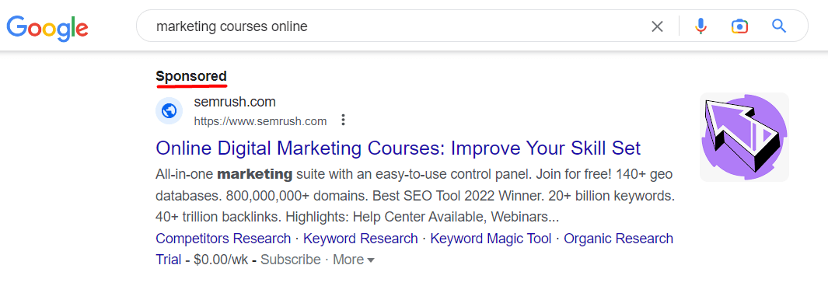The width and height of the screenshot is (828, 286).
Task: Clear the search box with the X icon
Action: (x=657, y=26)
